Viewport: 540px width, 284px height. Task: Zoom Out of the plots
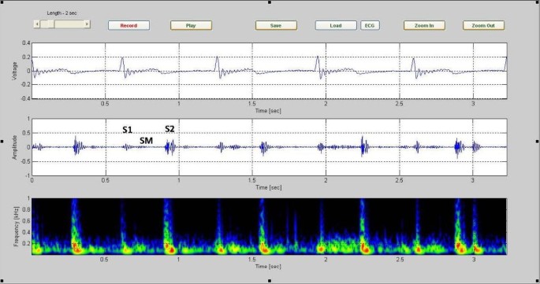[483, 25]
